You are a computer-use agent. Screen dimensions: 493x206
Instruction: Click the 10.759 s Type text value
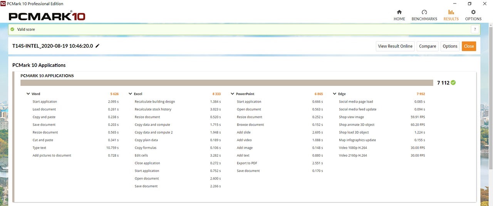pyautogui.click(x=112, y=148)
